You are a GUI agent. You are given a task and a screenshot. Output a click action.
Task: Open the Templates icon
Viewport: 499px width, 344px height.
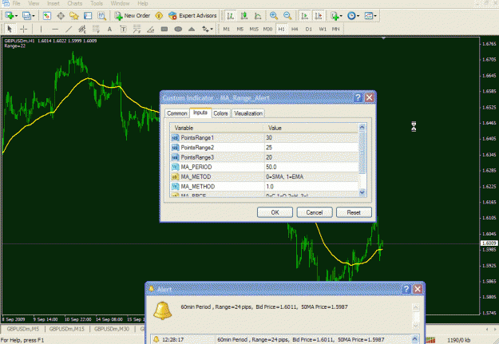click(x=369, y=16)
